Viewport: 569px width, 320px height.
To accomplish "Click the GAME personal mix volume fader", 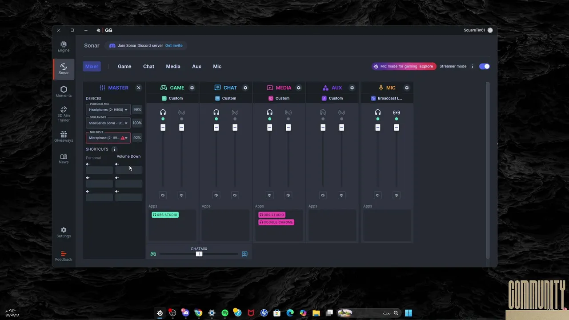I will [163, 128].
